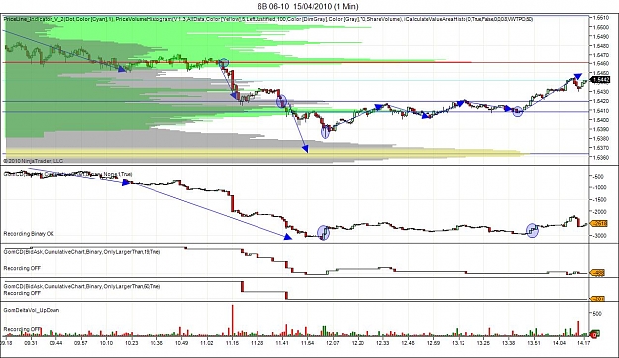
Task: Click the 1.6460 price axis label
Action: click(x=601, y=64)
